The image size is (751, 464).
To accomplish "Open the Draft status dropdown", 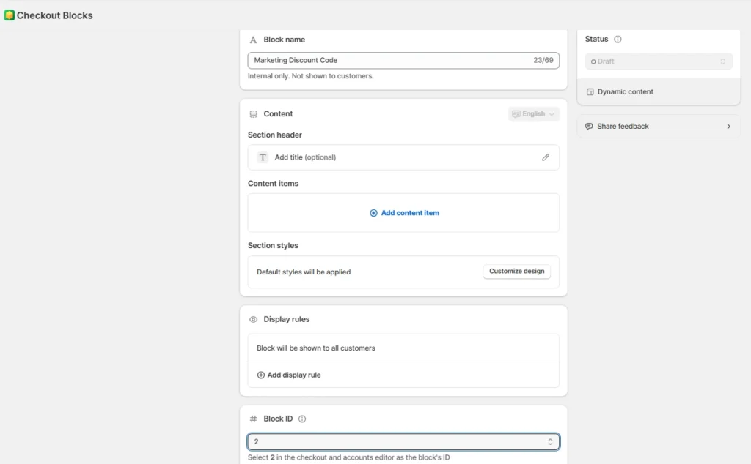I will tap(658, 61).
